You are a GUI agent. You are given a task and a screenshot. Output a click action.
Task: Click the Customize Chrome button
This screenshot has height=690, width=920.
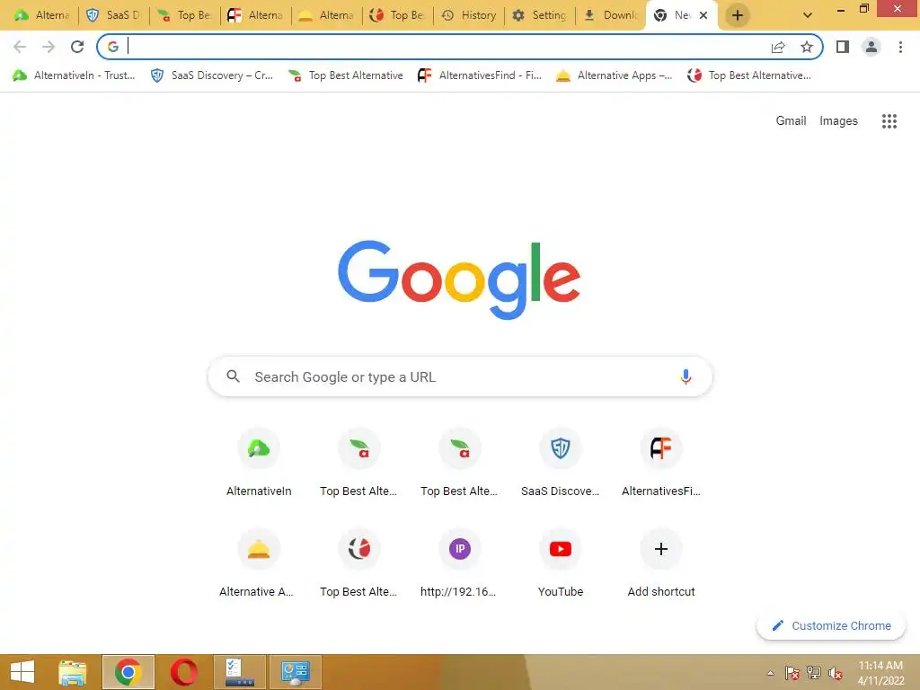(831, 626)
